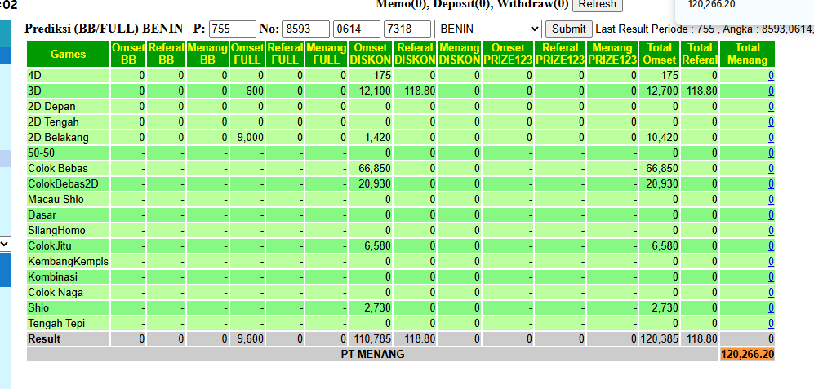Click the Submit button
This screenshot has width=814, height=389.
pyautogui.click(x=568, y=29)
